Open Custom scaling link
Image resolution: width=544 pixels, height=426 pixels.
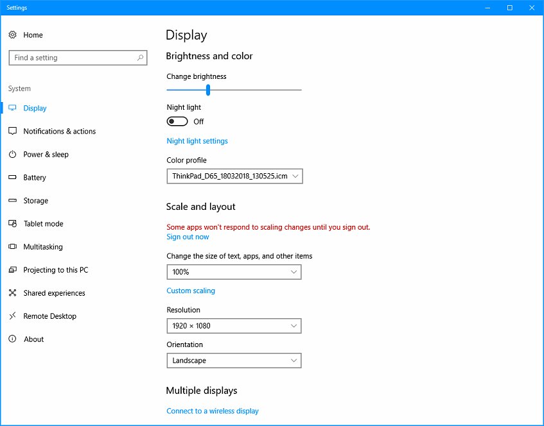coord(191,291)
